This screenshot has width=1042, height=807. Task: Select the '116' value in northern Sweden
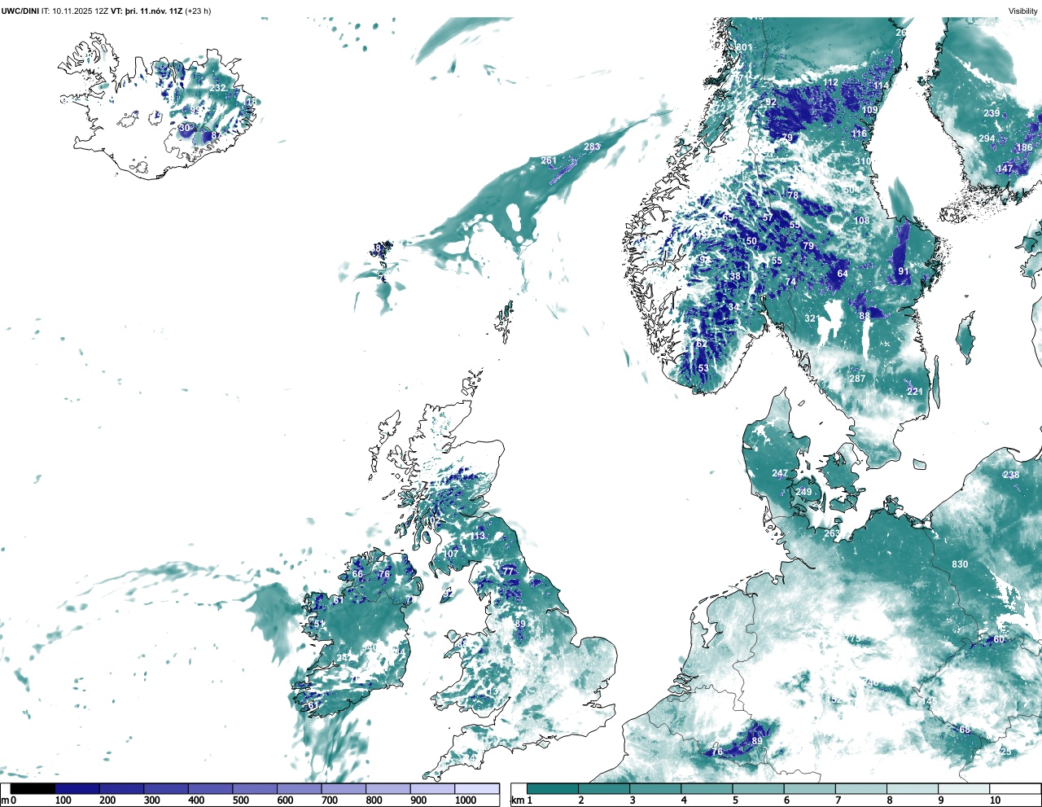[860, 134]
